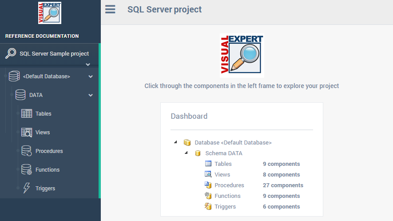
Task: Click the DATA schema cylinder icon in sidebar
Action: [x=20, y=95]
